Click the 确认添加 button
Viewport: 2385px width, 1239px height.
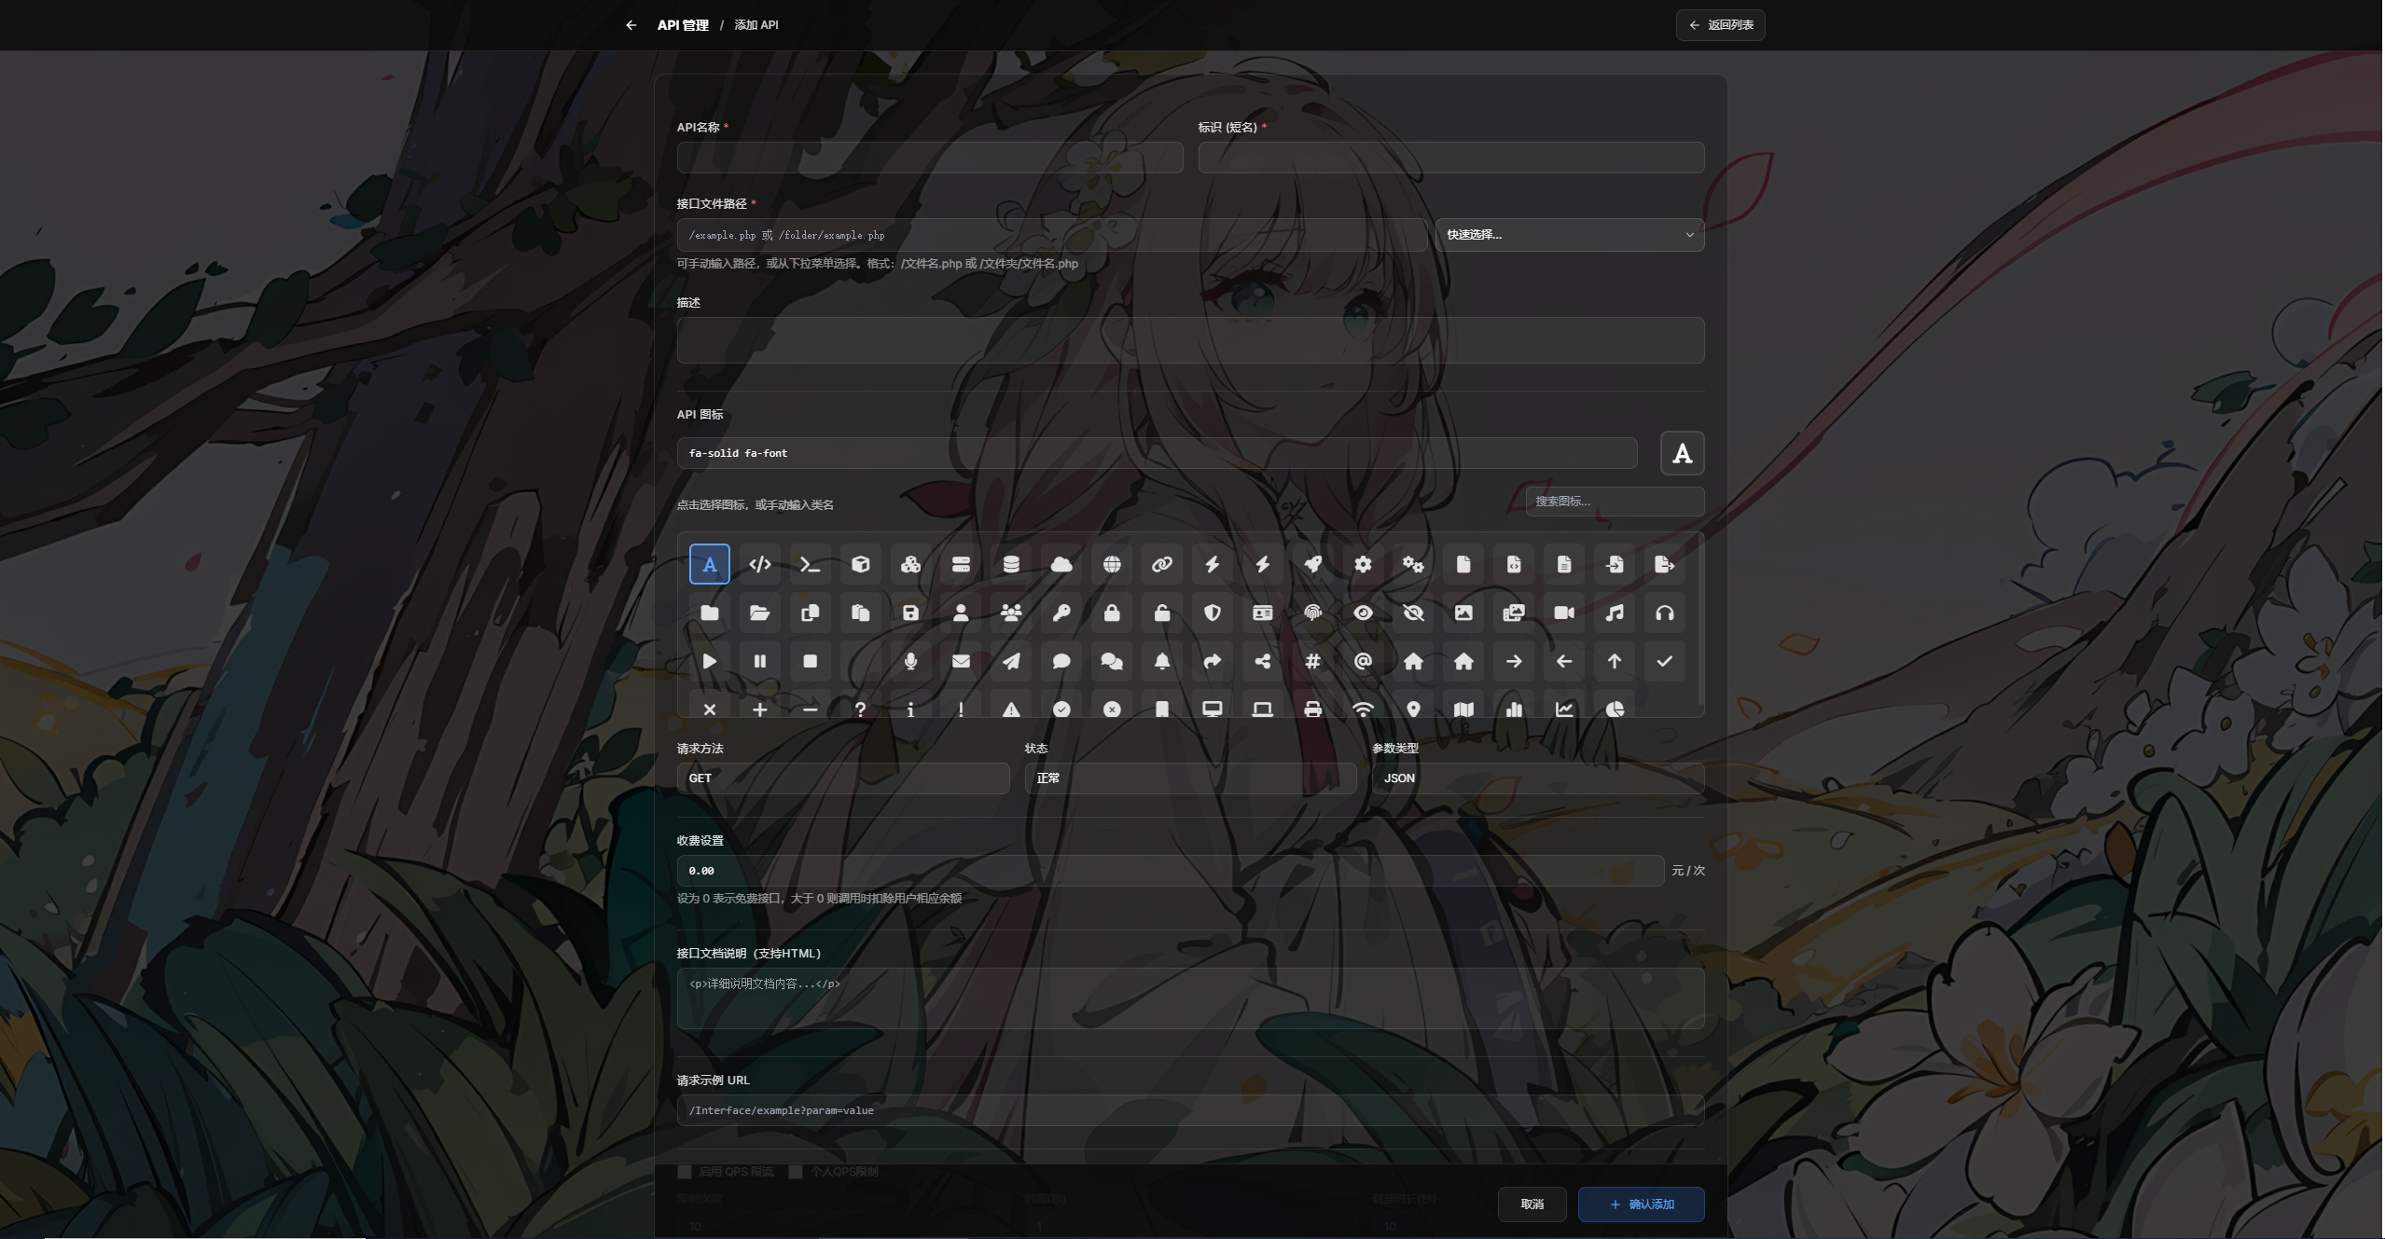1641,1205
